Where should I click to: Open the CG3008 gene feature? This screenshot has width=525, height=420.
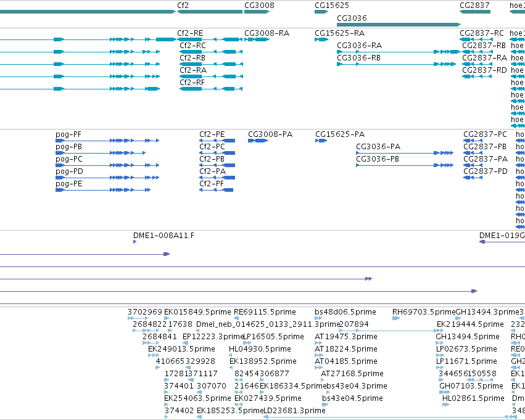(257, 12)
